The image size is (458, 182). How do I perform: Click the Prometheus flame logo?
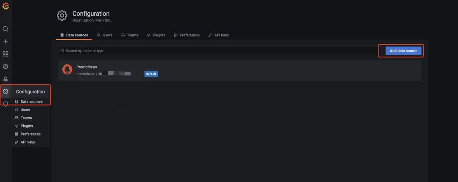pos(67,70)
